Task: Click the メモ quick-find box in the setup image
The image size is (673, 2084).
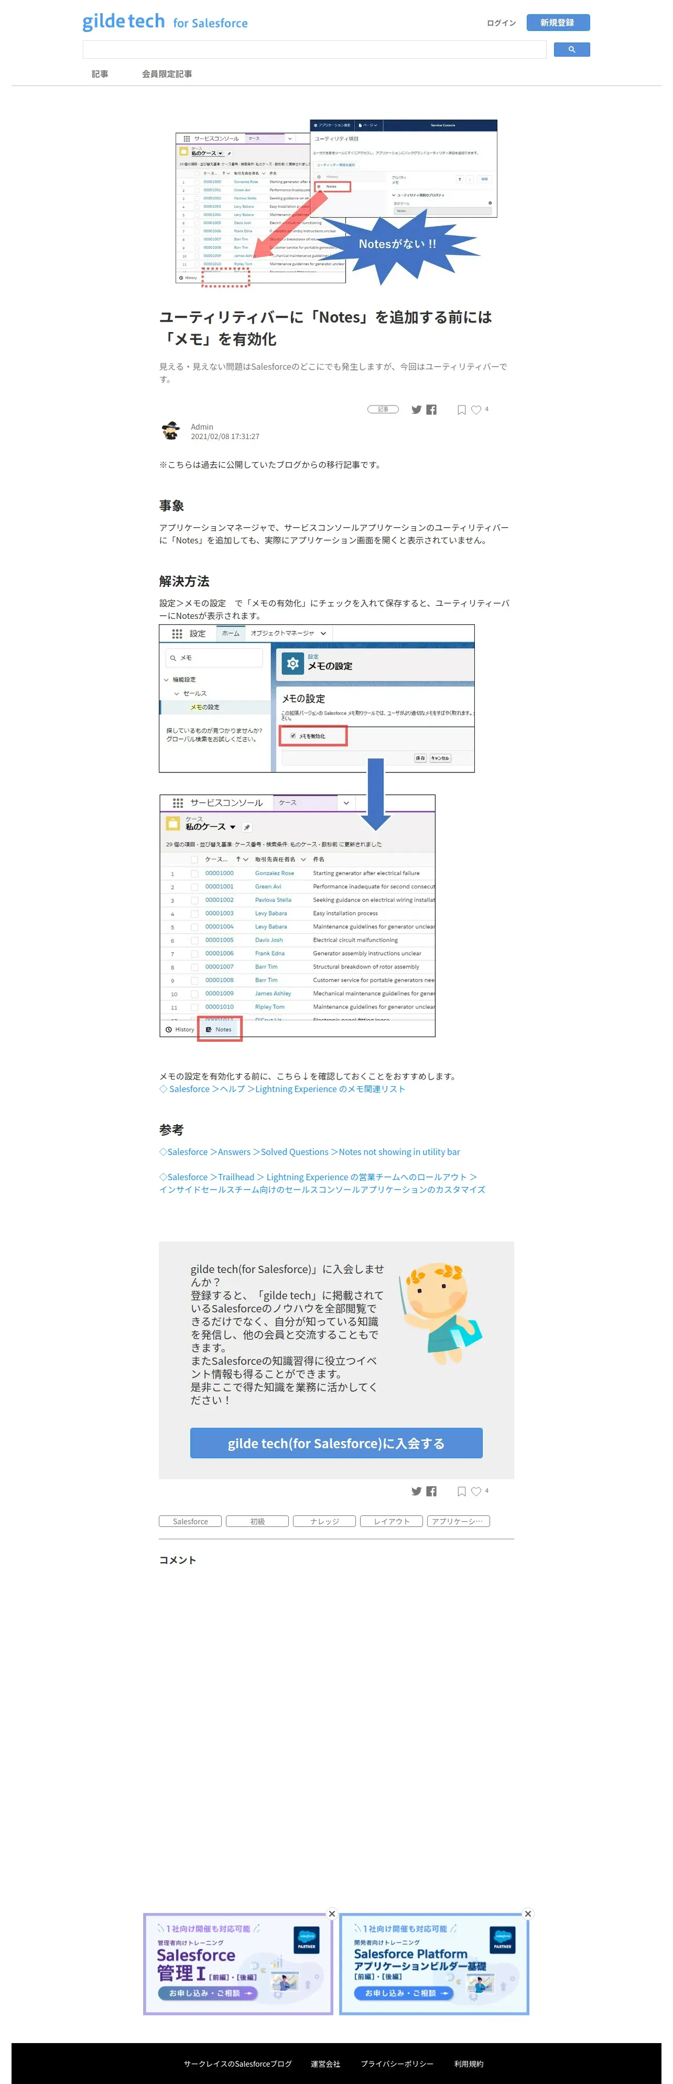Action: click(214, 658)
